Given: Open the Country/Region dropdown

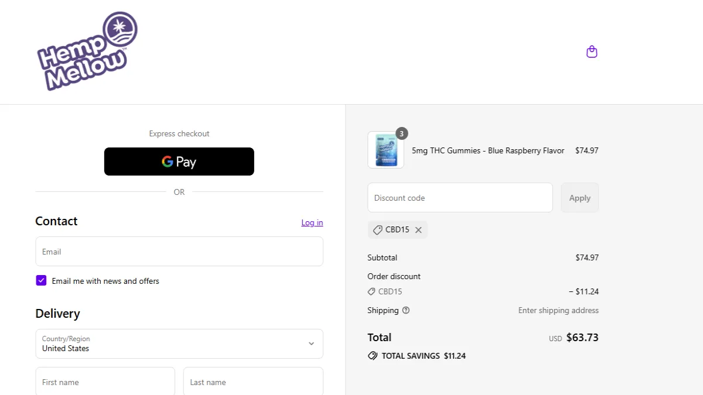Looking at the screenshot, I should [179, 344].
